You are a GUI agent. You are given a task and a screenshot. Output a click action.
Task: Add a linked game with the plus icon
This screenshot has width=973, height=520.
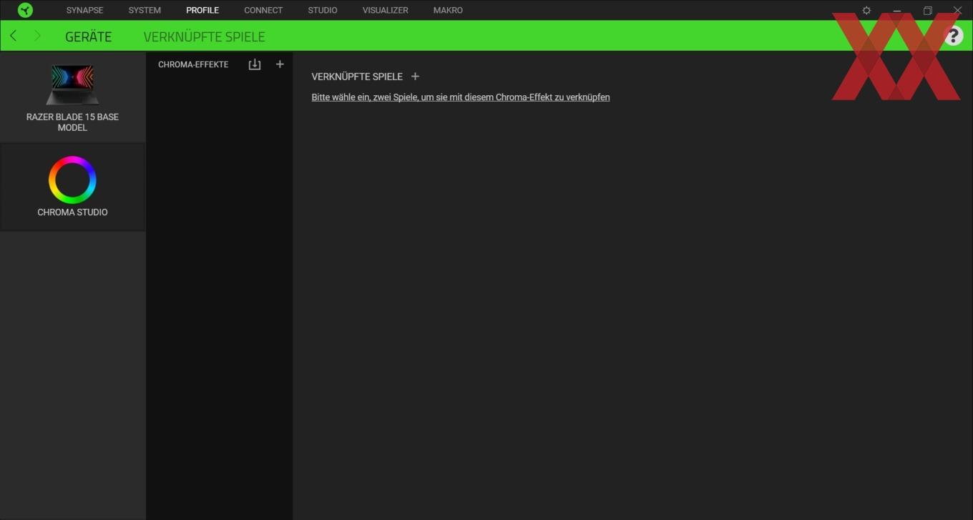[x=415, y=77]
